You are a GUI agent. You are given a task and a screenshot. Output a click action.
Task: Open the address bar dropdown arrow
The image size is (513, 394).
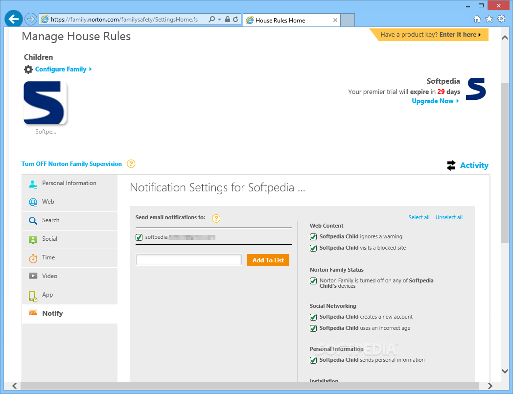coord(219,20)
